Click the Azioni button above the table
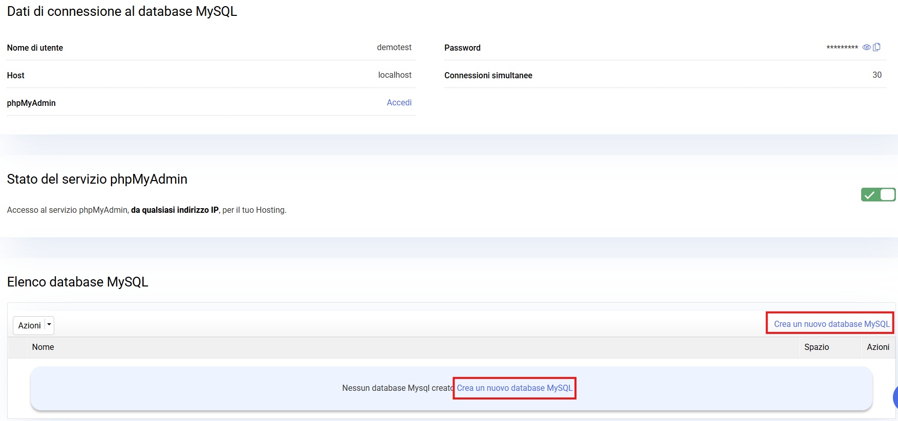The height and width of the screenshot is (421, 898). pos(30,325)
